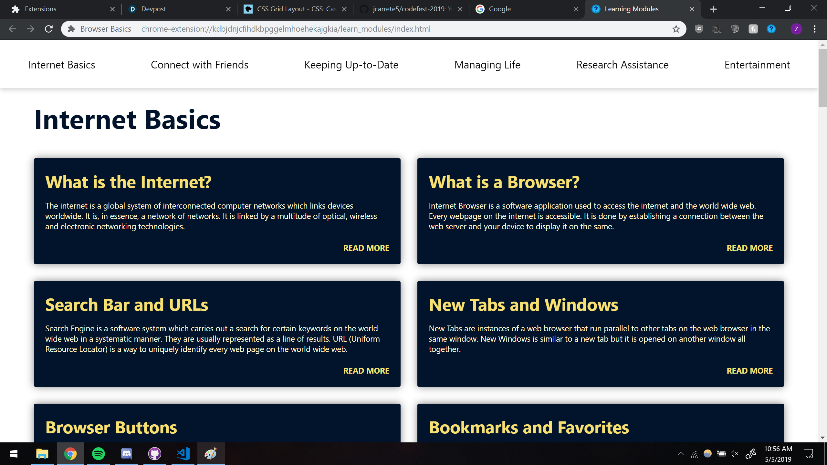Select Research Assistance nav item

point(622,65)
